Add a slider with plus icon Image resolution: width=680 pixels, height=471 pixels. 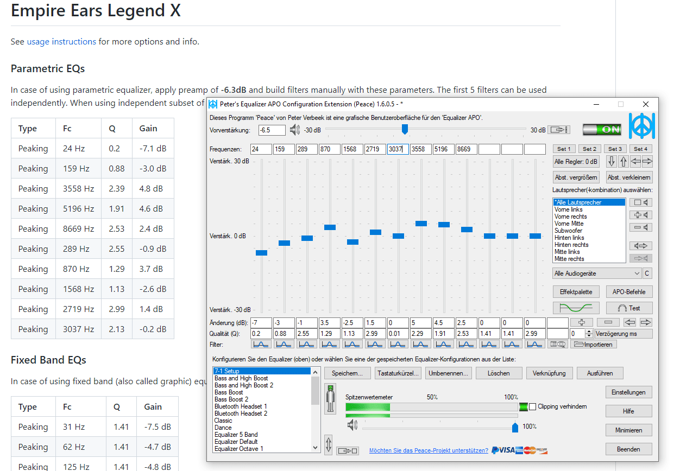coord(581,322)
